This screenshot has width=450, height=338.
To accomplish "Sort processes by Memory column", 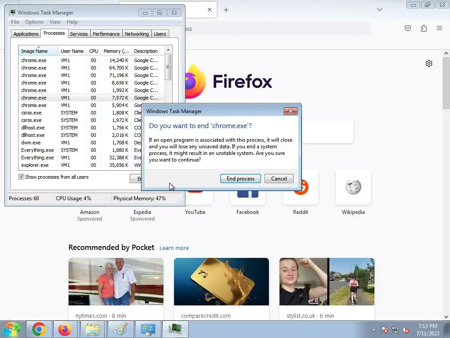I will point(116,51).
